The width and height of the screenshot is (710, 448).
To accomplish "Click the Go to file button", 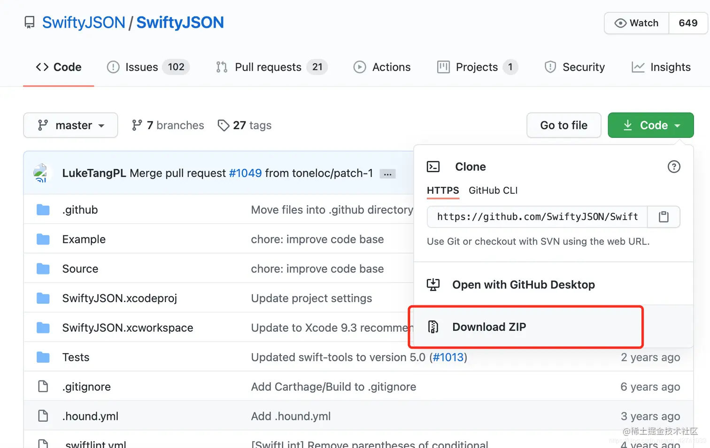I will [x=563, y=125].
